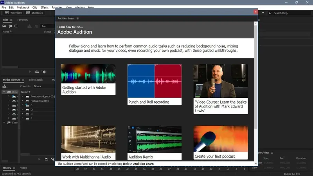Click the Waveform view button
Image resolution: width=313 pixels, height=176 pixels.
(x=13, y=13)
